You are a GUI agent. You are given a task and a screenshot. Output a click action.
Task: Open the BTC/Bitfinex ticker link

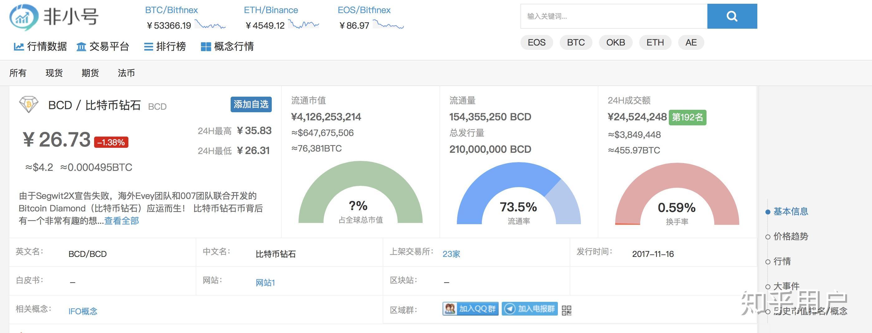171,10
